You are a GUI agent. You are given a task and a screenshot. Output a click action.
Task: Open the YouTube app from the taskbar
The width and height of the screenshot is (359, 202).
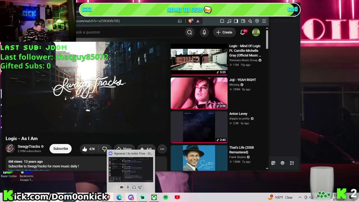177,198
